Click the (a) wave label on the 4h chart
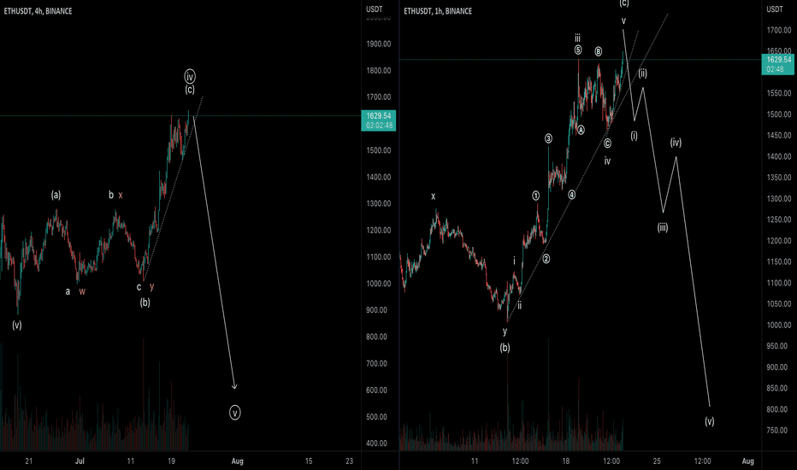The width and height of the screenshot is (797, 470). [x=56, y=195]
